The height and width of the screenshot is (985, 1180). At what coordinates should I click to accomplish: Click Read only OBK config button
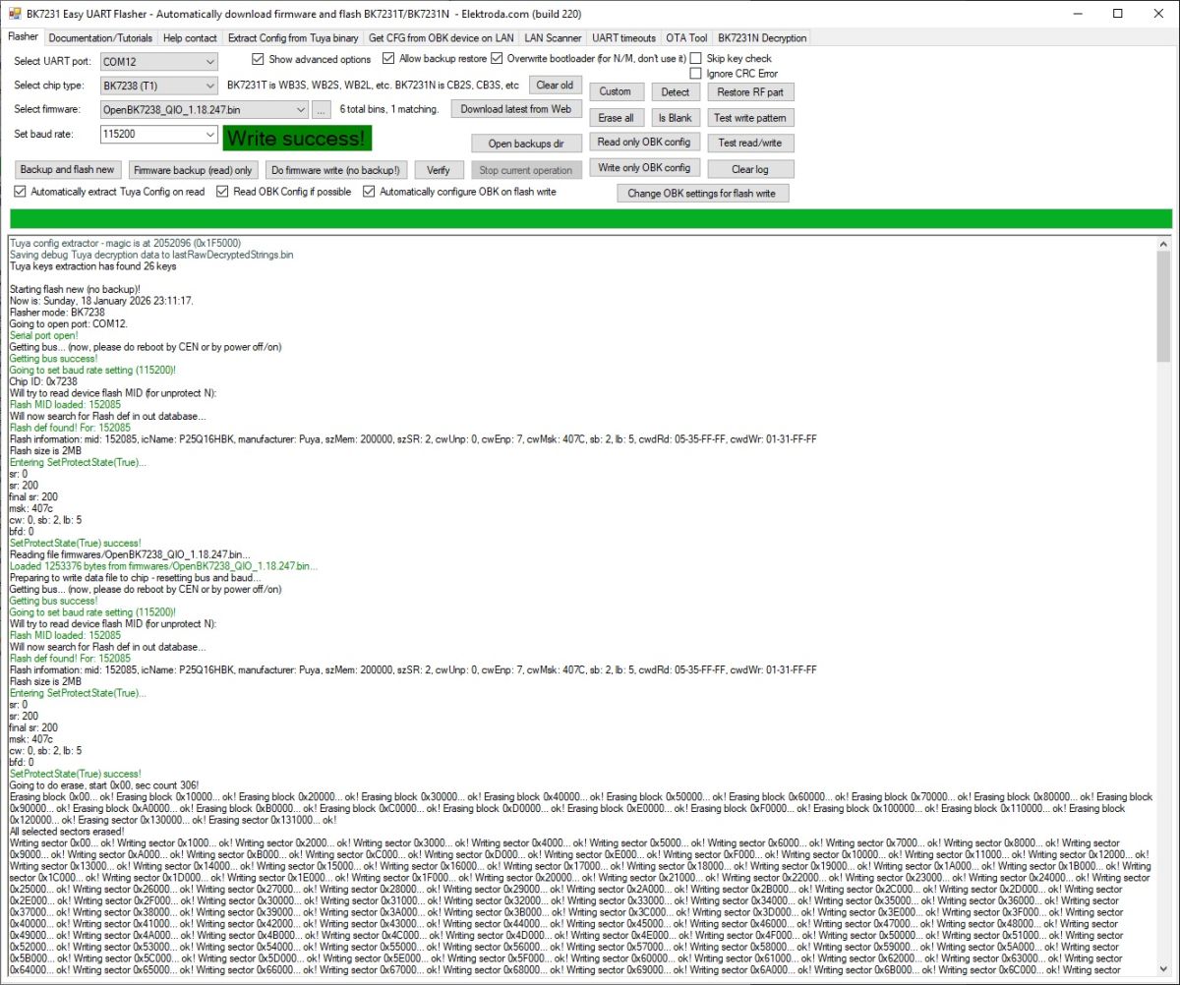(644, 143)
